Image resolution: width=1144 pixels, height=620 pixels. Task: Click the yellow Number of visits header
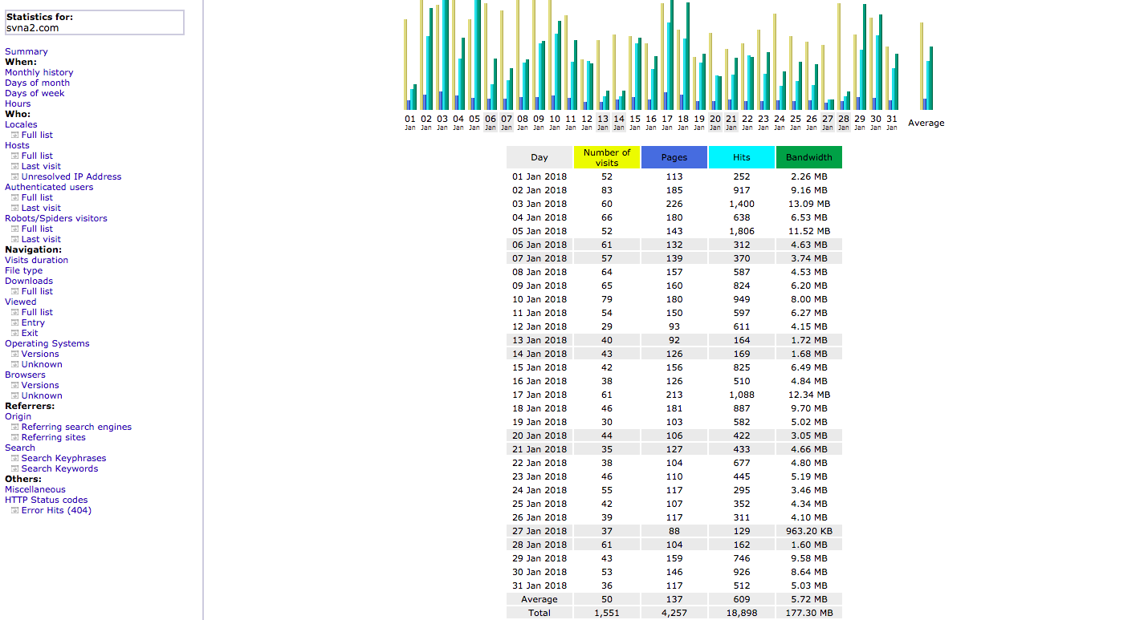(x=607, y=157)
